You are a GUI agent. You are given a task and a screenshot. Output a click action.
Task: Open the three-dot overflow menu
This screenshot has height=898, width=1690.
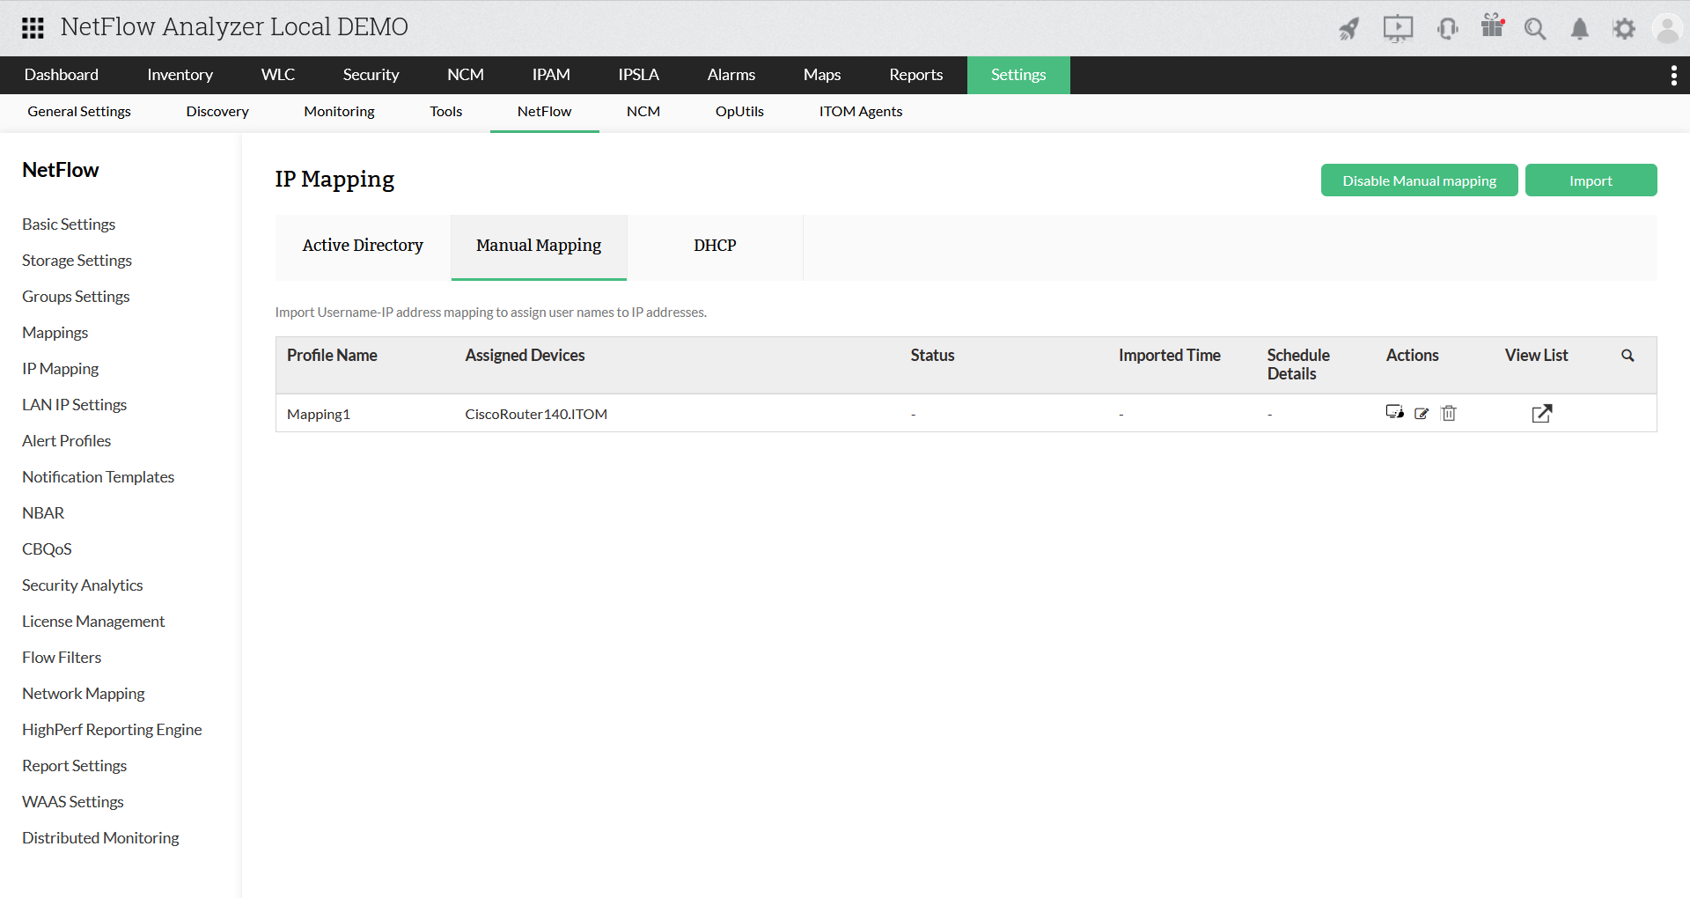(1674, 75)
